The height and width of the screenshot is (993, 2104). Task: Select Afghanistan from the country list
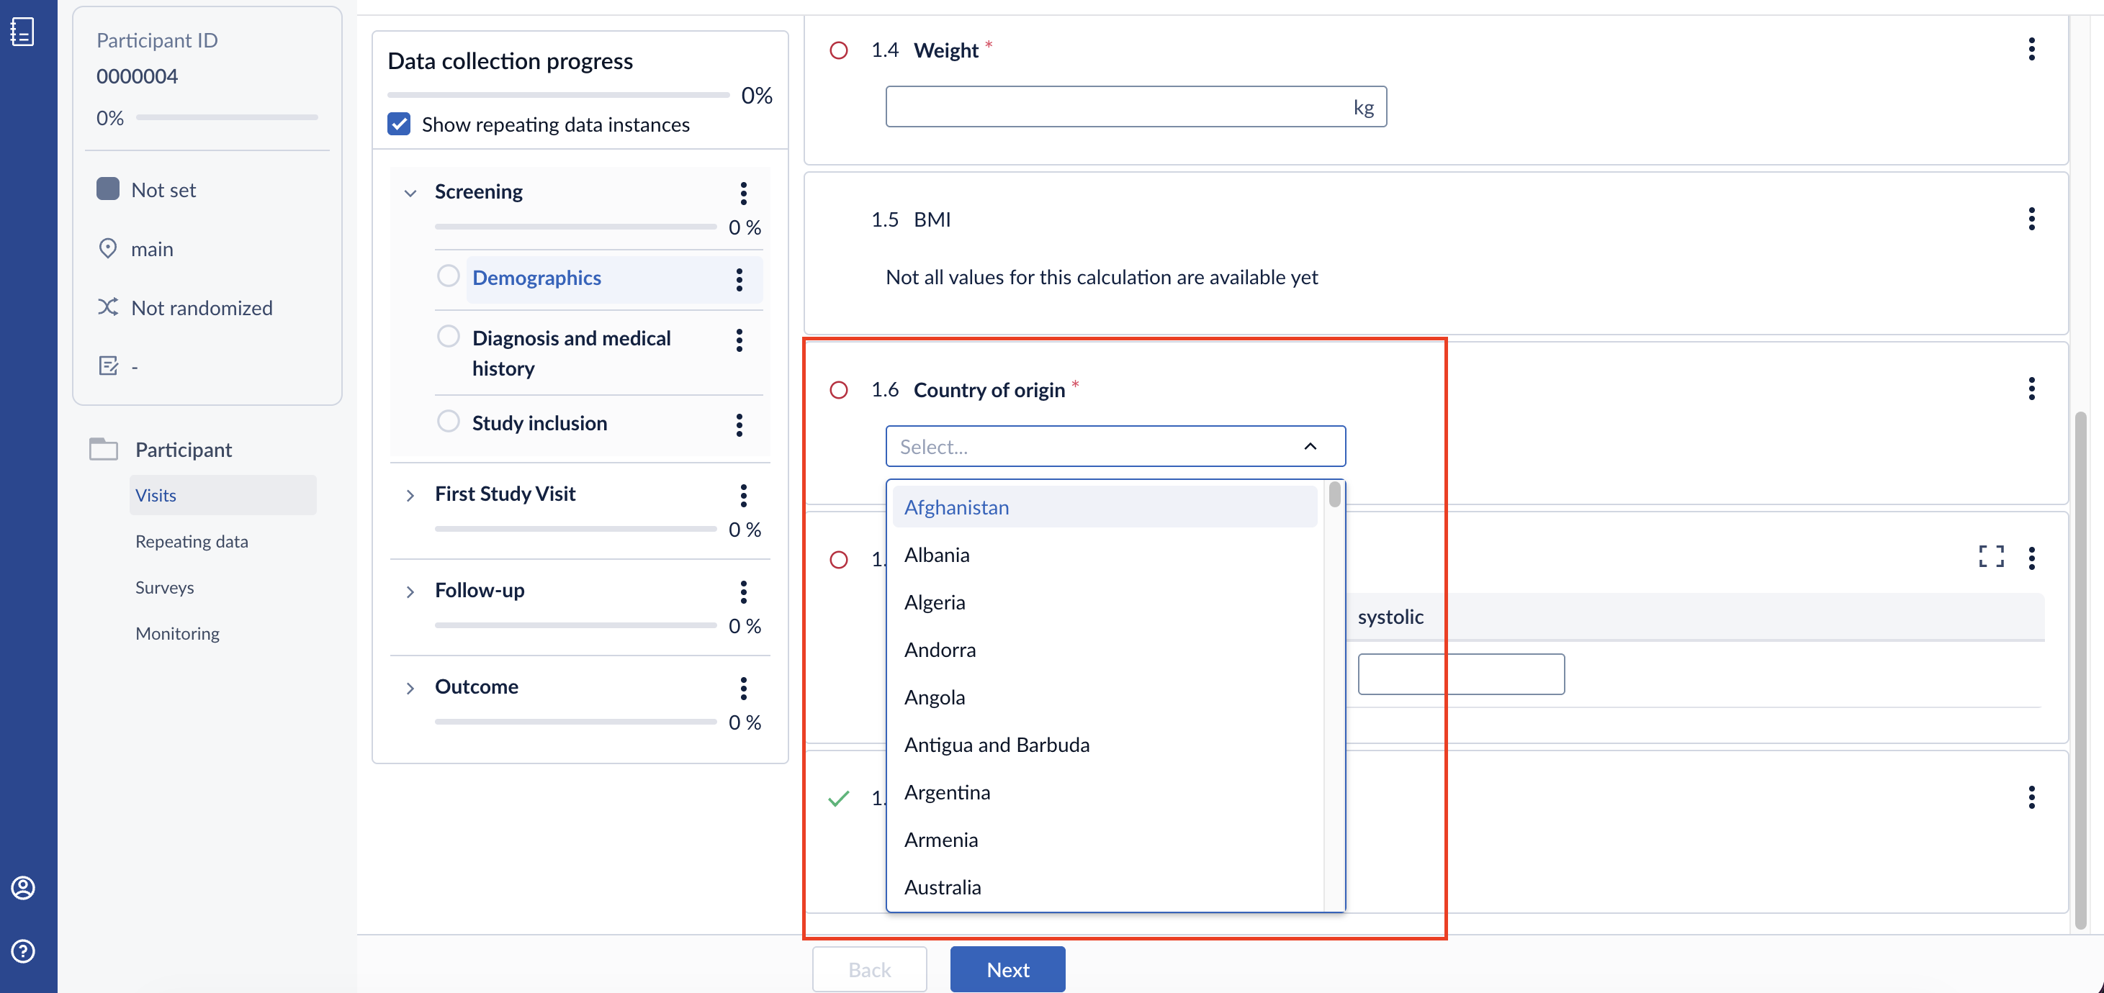tap(1105, 507)
